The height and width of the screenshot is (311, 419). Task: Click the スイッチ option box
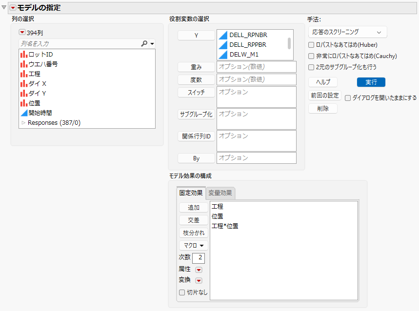tap(256, 97)
